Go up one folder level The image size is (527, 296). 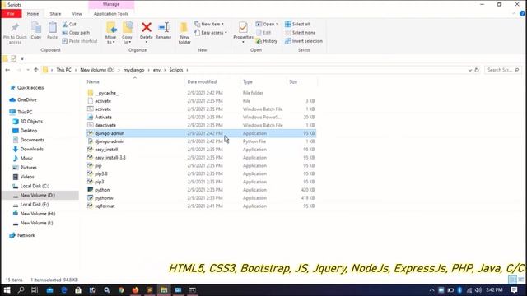(x=36, y=70)
